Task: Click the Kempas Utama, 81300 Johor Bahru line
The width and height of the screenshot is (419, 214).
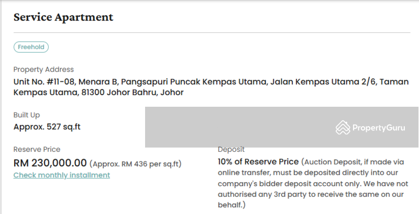Action: pyautogui.click(x=98, y=92)
